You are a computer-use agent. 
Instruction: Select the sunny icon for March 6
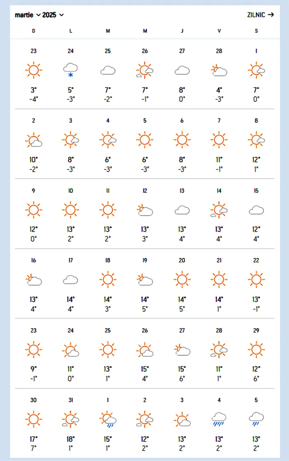pyautogui.click(x=182, y=139)
